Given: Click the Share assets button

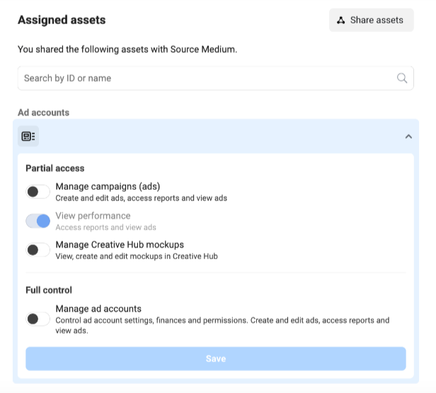Looking at the screenshot, I should 371,20.
